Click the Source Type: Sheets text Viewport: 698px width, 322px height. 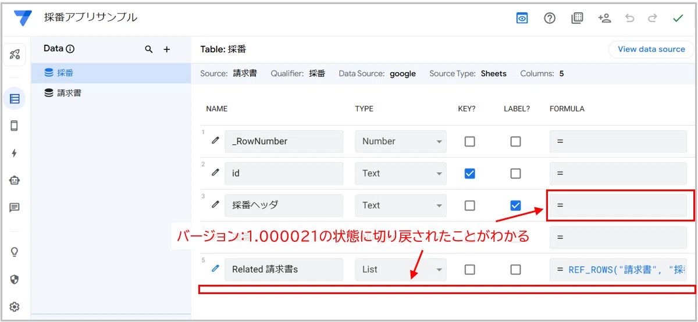pos(468,74)
